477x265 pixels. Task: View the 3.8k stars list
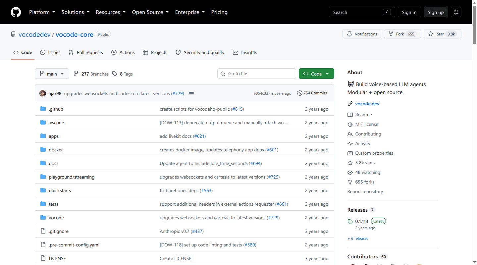tap(361, 163)
